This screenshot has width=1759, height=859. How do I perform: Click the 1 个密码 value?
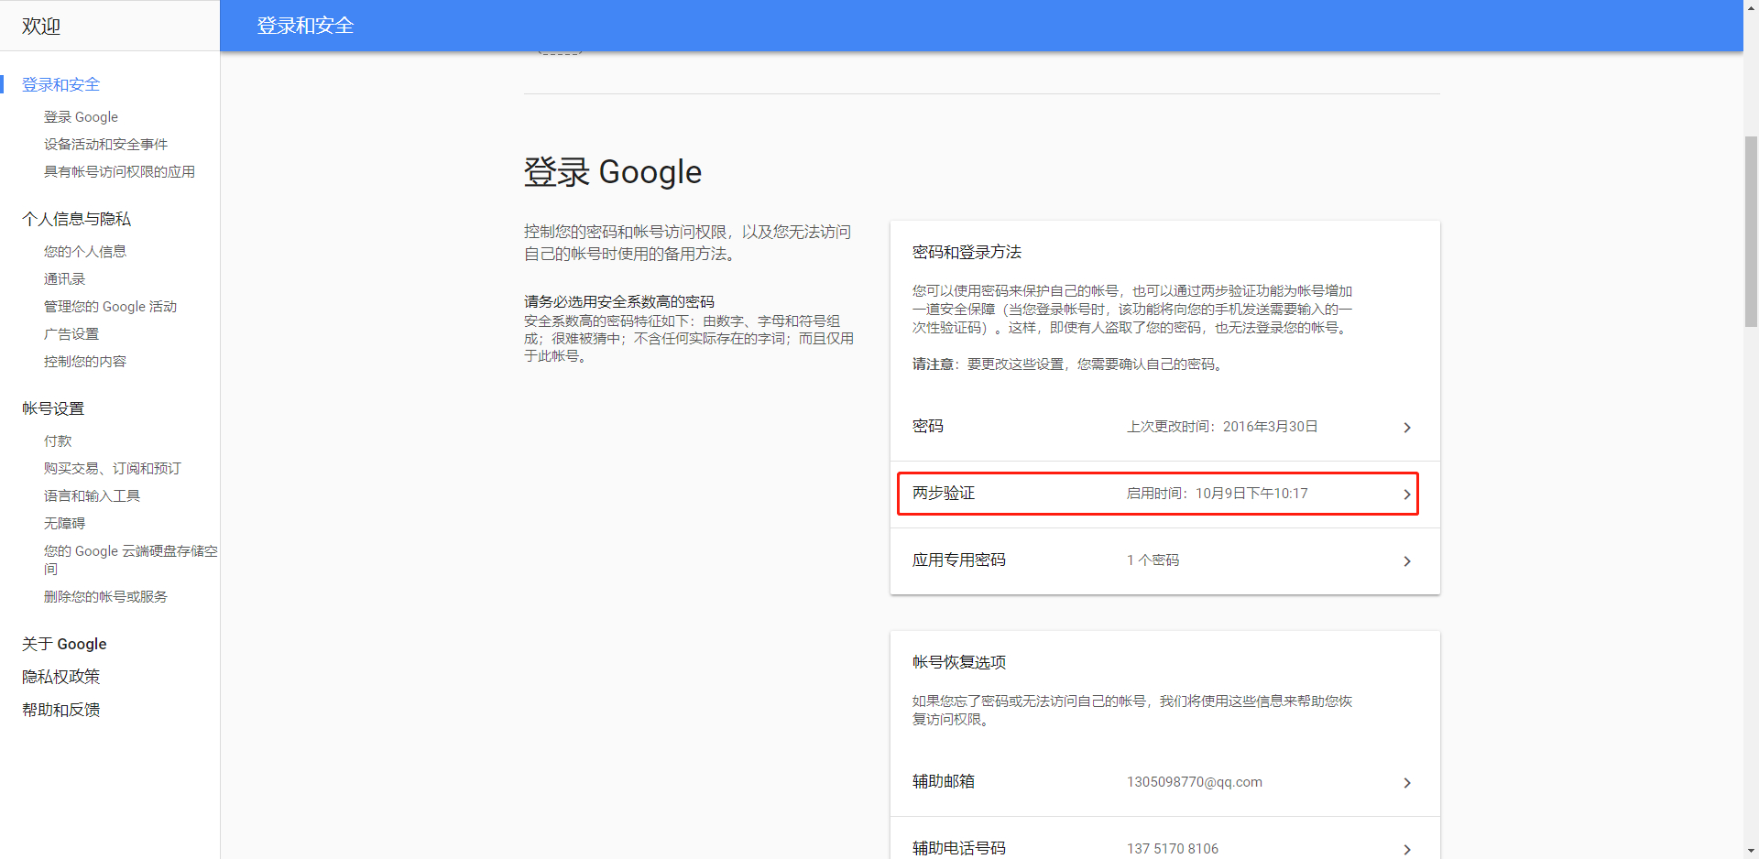click(x=1153, y=560)
